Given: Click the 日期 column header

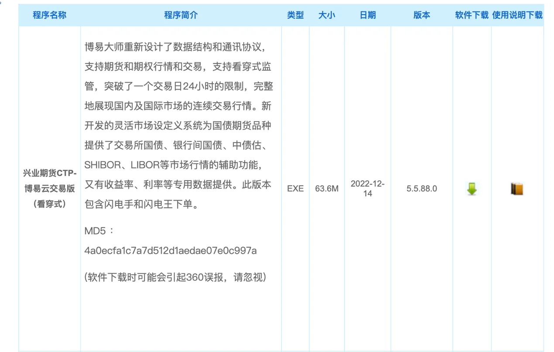Looking at the screenshot, I should click(x=368, y=15).
